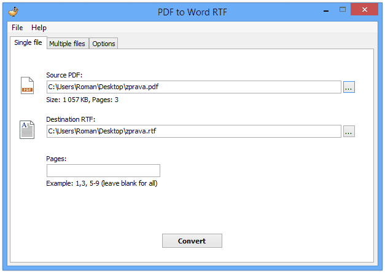Focus the Source PDF path field
Image resolution: width=385 pixels, height=273 pixels.
(193, 87)
